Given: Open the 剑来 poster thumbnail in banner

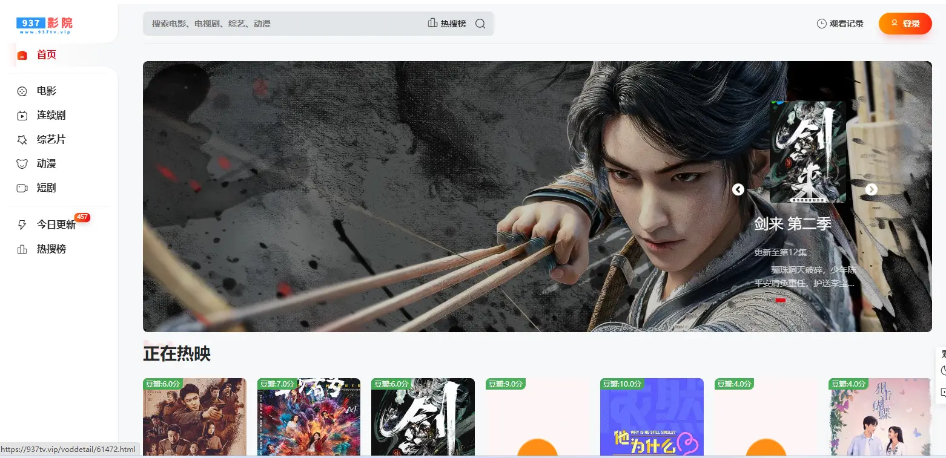Looking at the screenshot, I should 807,151.
